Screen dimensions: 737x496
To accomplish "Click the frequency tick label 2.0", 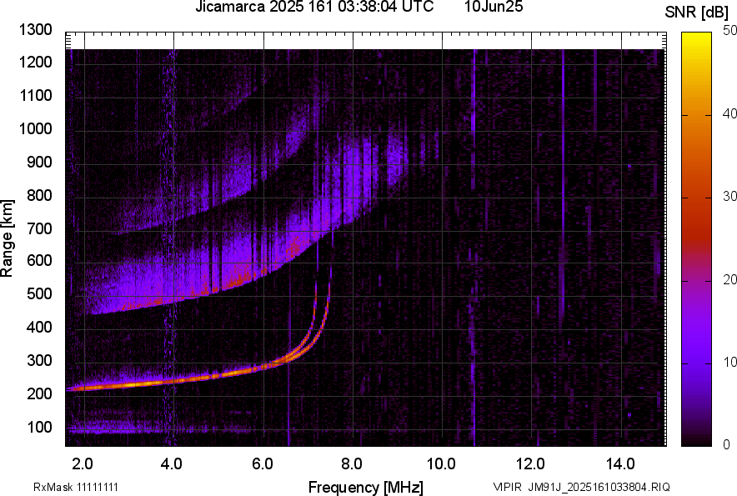I will coord(83,464).
